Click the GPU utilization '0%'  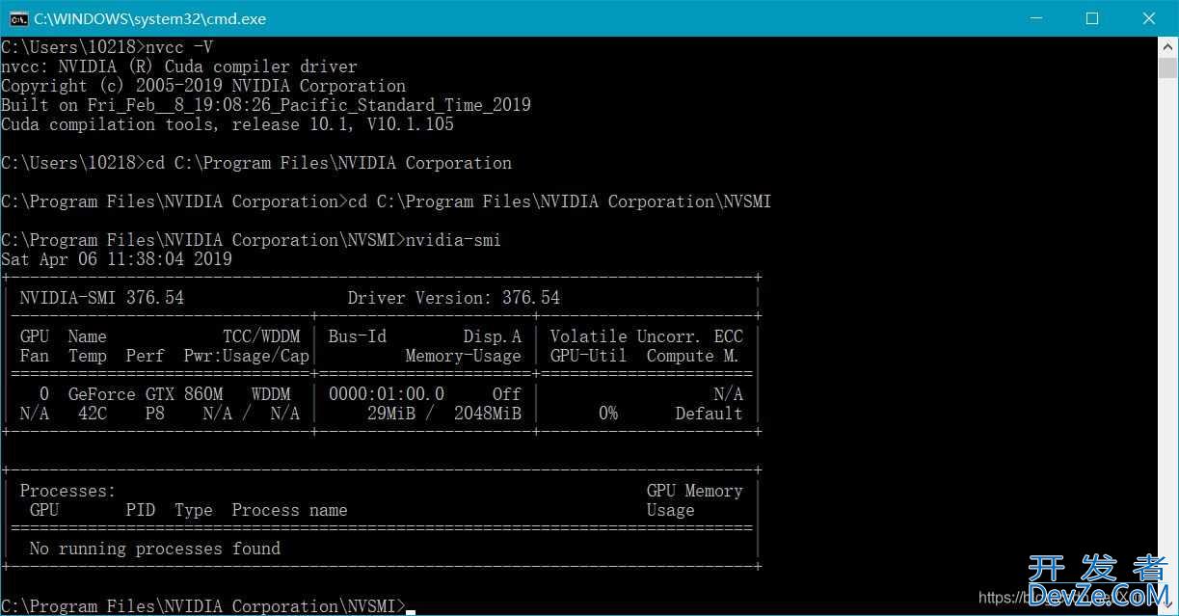click(608, 414)
